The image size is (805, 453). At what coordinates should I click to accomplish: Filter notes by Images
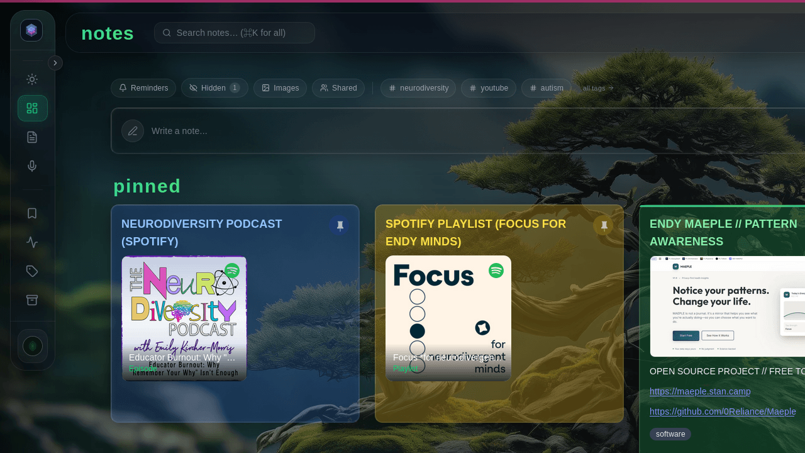(x=280, y=88)
